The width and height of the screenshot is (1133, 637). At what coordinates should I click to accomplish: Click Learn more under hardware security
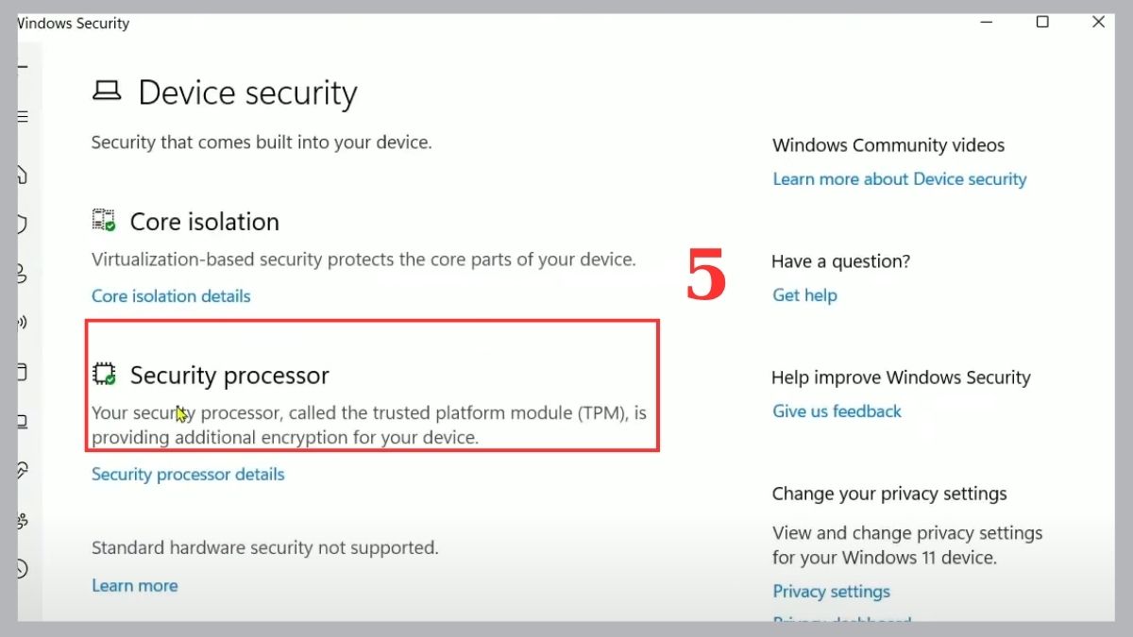click(134, 586)
